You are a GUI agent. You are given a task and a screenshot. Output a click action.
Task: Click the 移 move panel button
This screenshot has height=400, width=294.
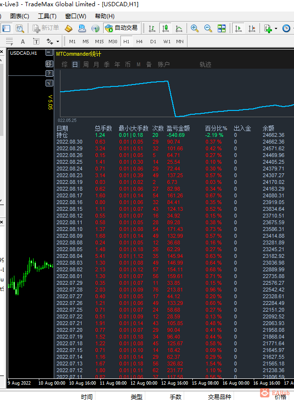49,64
